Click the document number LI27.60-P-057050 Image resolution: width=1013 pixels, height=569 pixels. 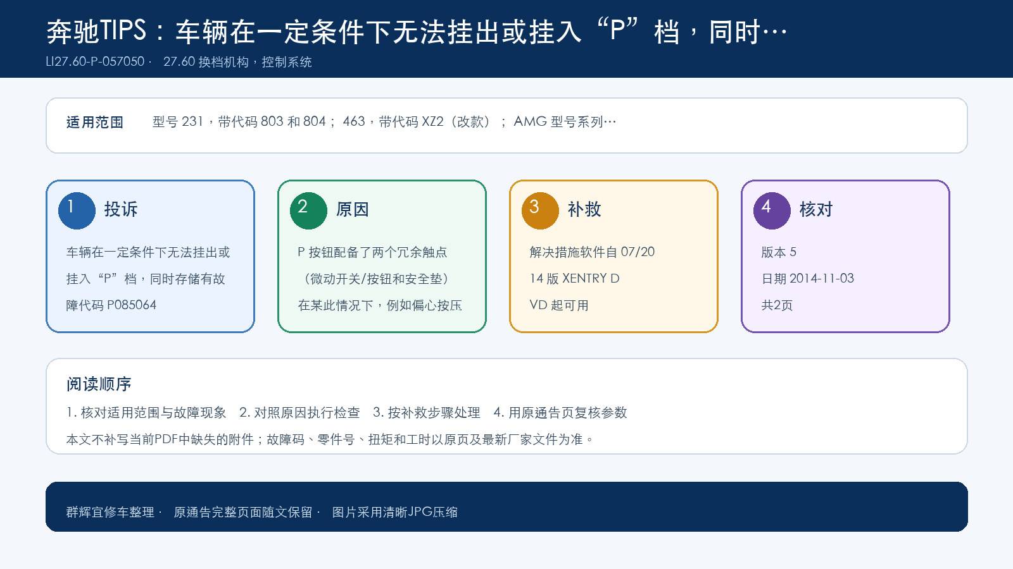point(95,62)
